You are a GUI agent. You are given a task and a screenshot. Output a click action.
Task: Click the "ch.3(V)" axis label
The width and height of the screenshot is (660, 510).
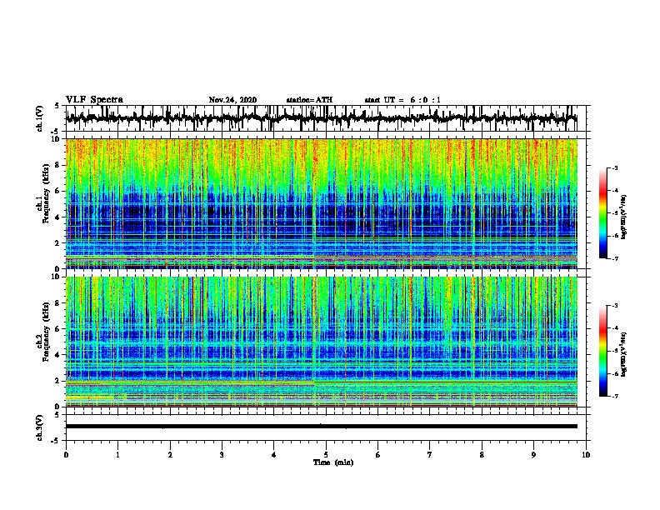click(x=39, y=427)
